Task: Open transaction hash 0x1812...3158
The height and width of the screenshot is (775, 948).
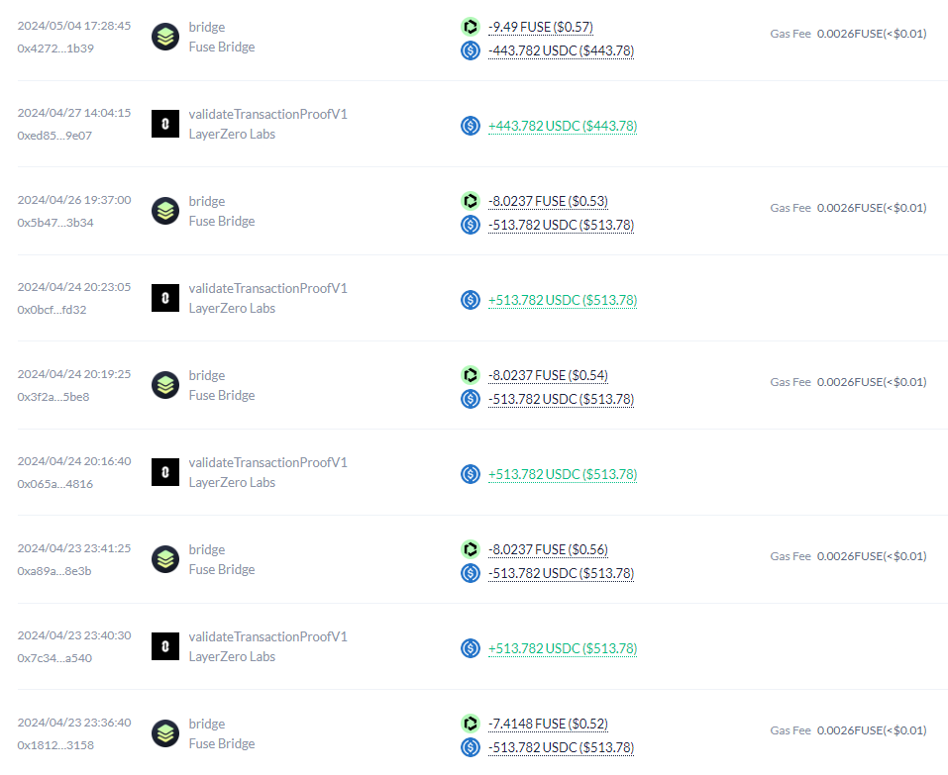Action: (55, 745)
